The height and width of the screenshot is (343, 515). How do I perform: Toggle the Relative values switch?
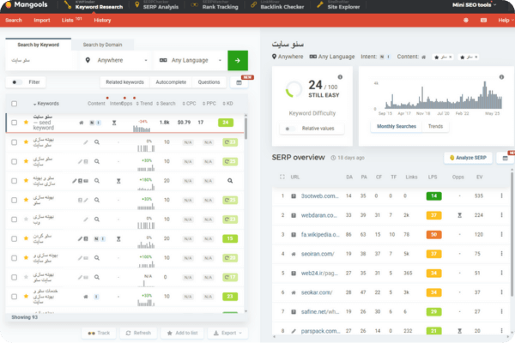[290, 129]
